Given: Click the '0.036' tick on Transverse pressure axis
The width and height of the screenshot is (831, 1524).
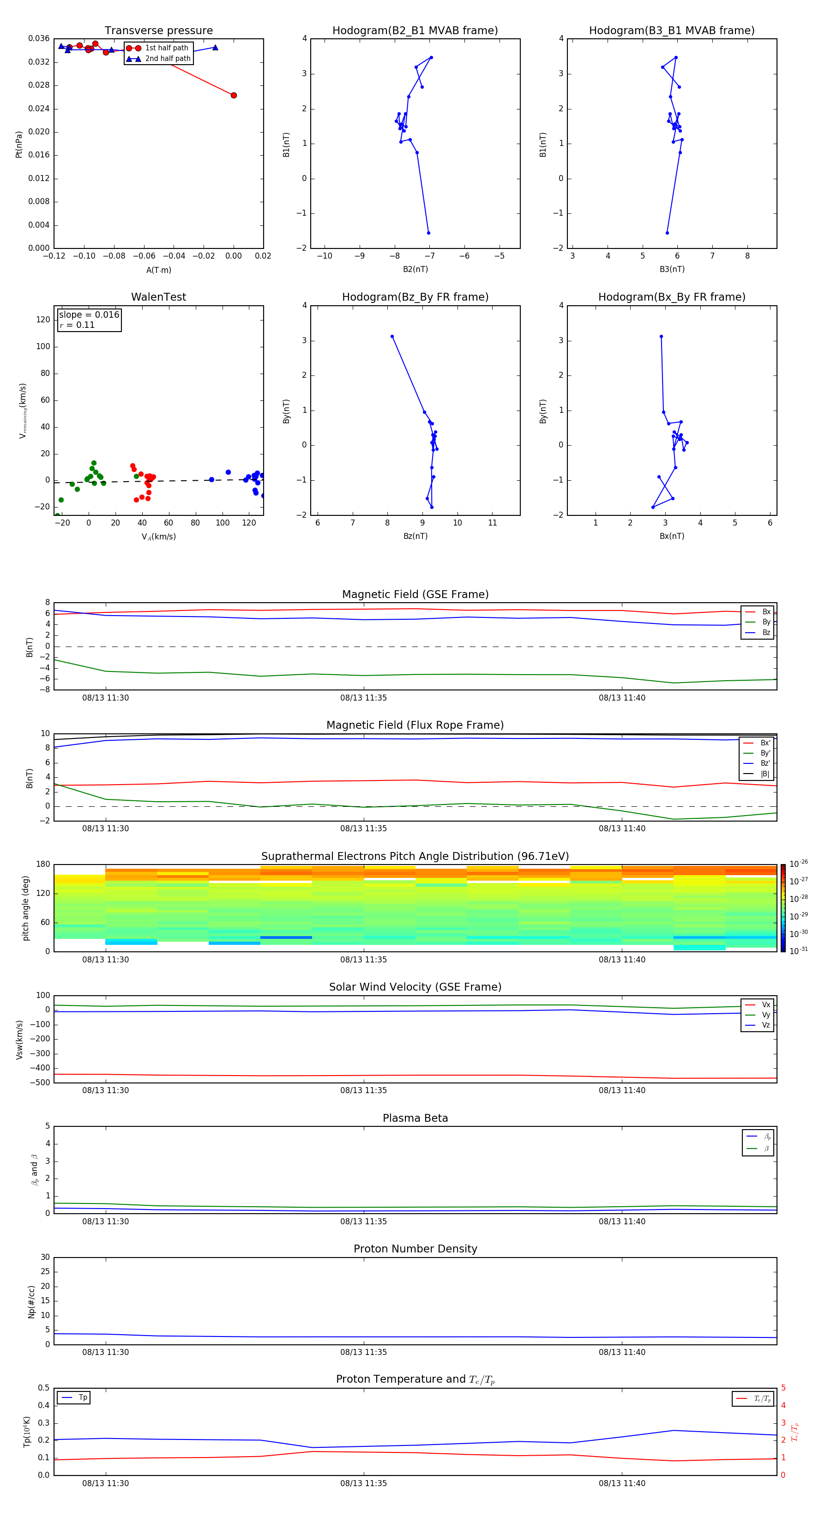Looking at the screenshot, I should 39,38.
